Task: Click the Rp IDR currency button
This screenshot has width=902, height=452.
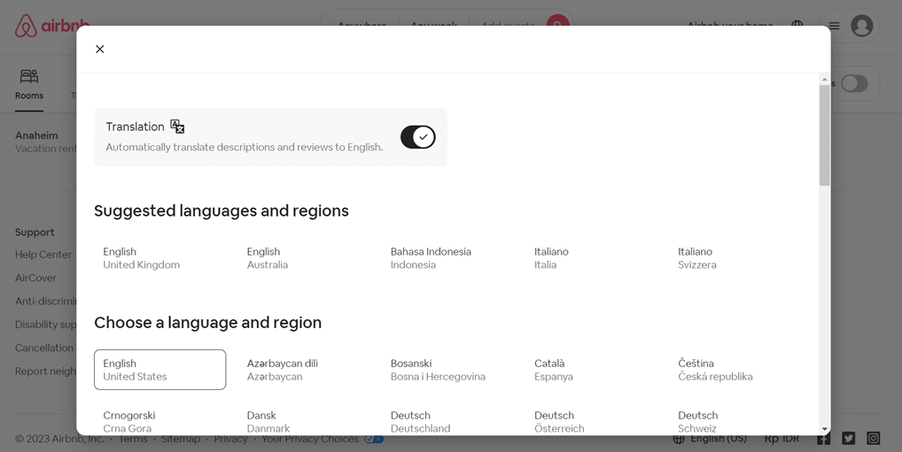Action: (x=781, y=439)
